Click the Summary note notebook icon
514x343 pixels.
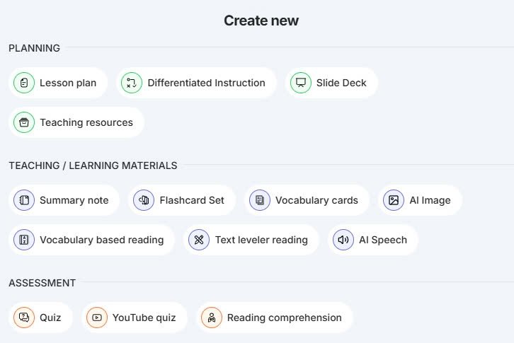point(24,200)
